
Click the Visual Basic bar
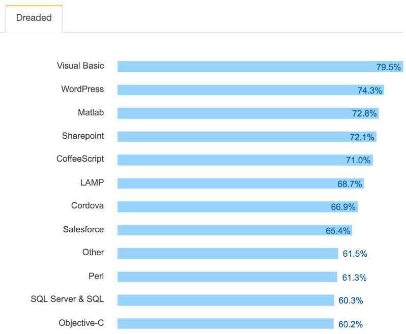(244, 67)
